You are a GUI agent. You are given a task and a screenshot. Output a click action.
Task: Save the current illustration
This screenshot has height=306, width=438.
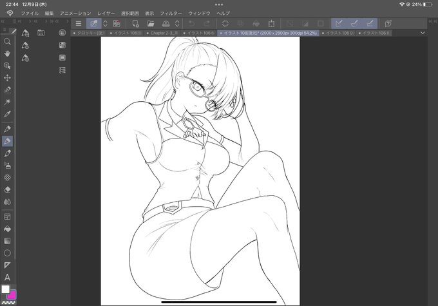point(166,23)
